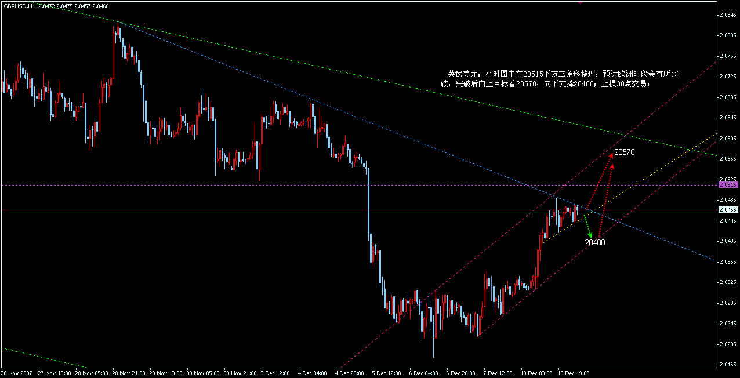Click the 10 Dec 03:00 time label
This screenshot has height=378, width=740.
(536, 373)
